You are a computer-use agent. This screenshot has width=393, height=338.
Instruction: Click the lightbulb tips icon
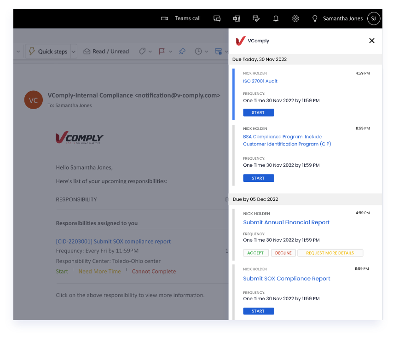315,19
